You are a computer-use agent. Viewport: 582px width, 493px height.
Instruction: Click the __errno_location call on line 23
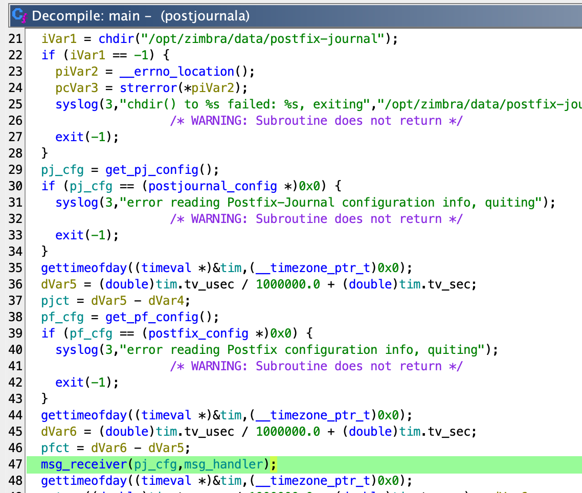pos(177,71)
